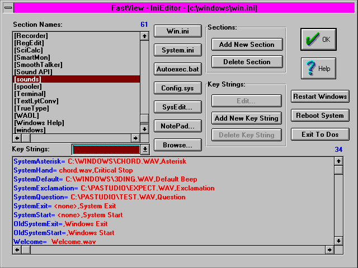Launch NotePad
The width and height of the screenshot is (358, 268).
tap(178, 126)
